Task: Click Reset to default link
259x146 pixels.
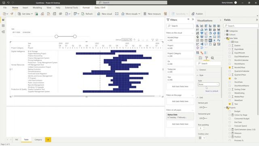Action: click(x=212, y=91)
